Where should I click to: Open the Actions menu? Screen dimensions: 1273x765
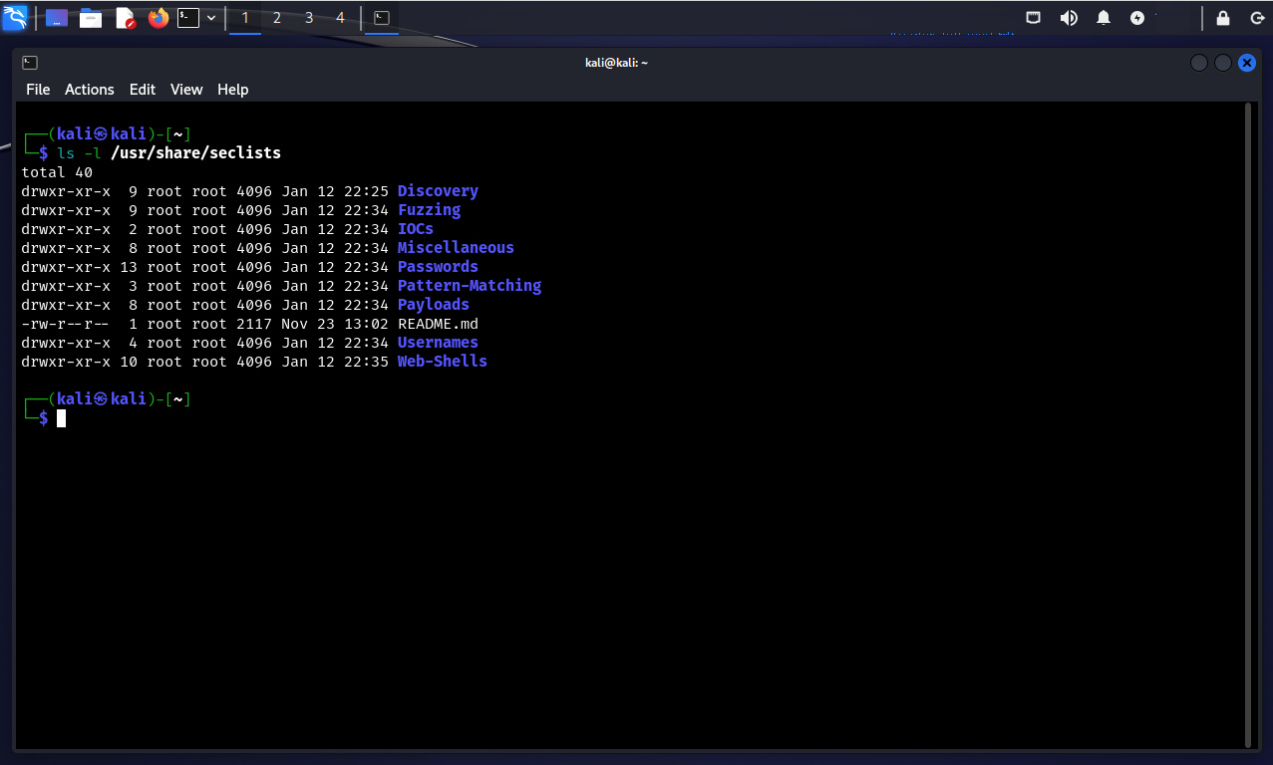90,90
